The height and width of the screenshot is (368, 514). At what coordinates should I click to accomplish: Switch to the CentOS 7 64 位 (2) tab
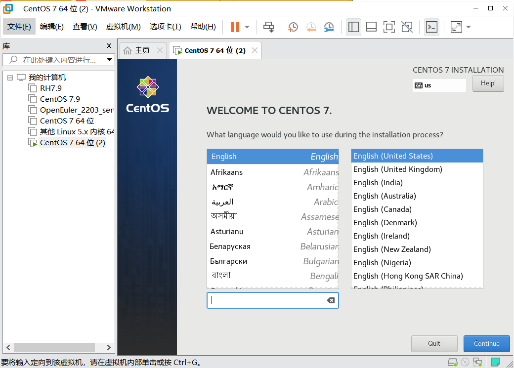pos(214,50)
